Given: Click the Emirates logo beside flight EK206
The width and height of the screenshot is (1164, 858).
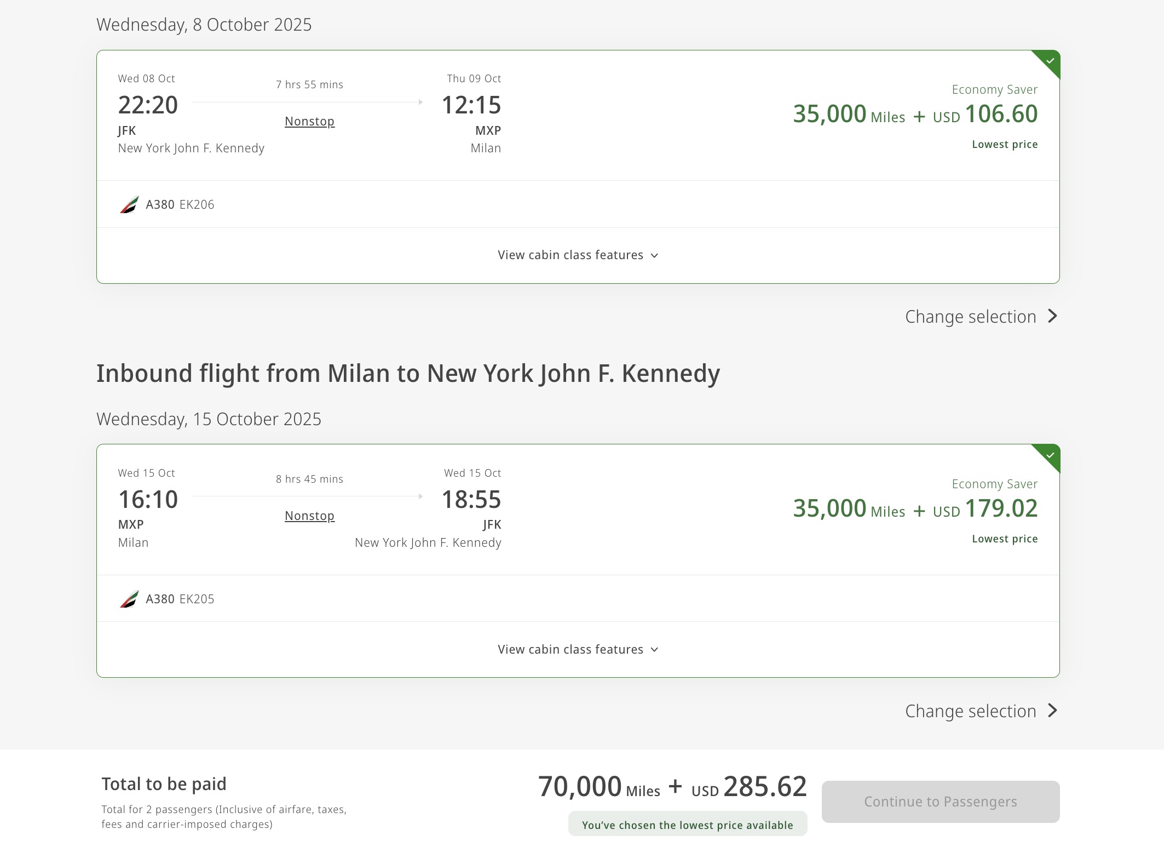Looking at the screenshot, I should click(130, 204).
